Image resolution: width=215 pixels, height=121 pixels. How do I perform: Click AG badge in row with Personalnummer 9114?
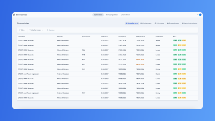(x=175, y=55)
